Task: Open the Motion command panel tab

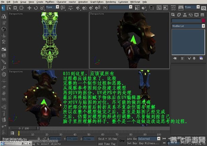Action: pyautogui.click(x=190, y=14)
